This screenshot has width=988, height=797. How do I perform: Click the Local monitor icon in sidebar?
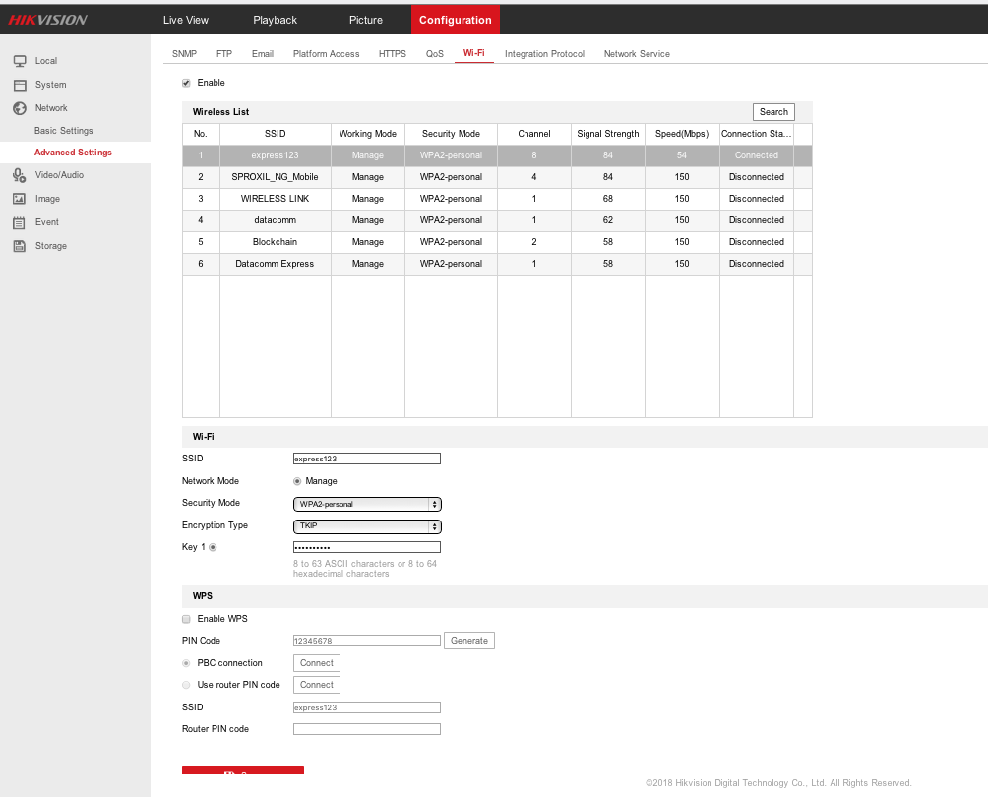click(19, 61)
